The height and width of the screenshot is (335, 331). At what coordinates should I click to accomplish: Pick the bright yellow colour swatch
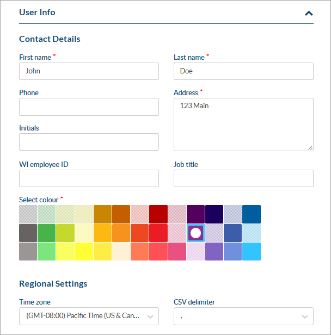click(84, 251)
